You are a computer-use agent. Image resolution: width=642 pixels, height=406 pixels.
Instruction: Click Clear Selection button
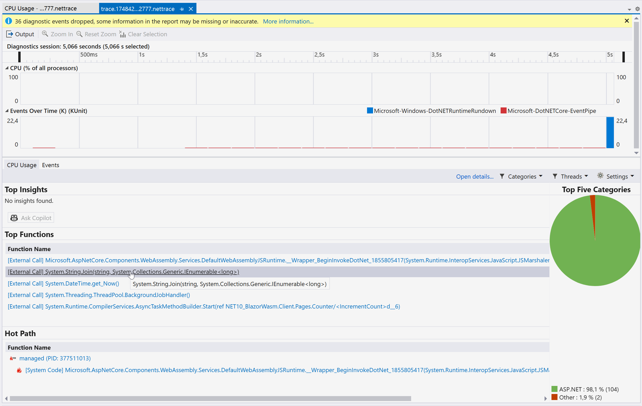tap(143, 34)
